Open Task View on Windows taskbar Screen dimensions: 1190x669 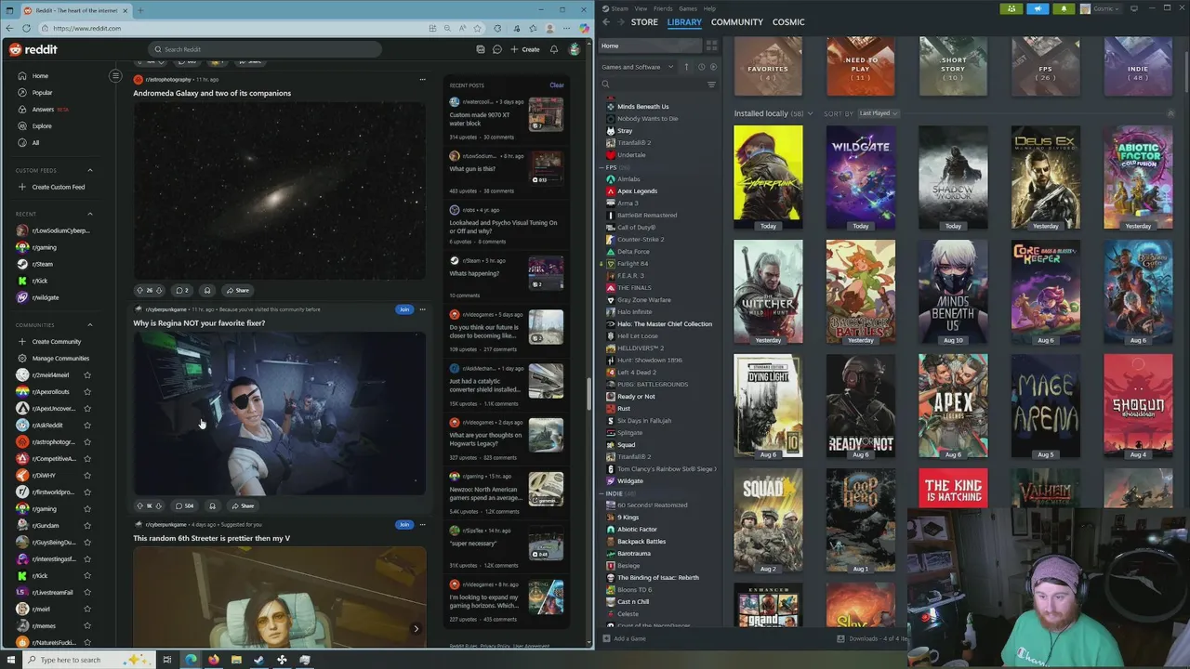point(167,660)
